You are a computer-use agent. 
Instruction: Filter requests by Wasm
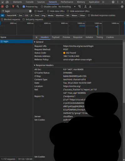[x=74, y=15]
